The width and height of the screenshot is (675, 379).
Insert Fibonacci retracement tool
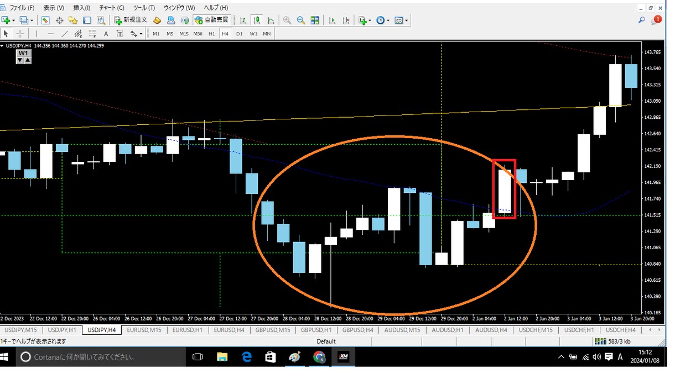tap(92, 34)
